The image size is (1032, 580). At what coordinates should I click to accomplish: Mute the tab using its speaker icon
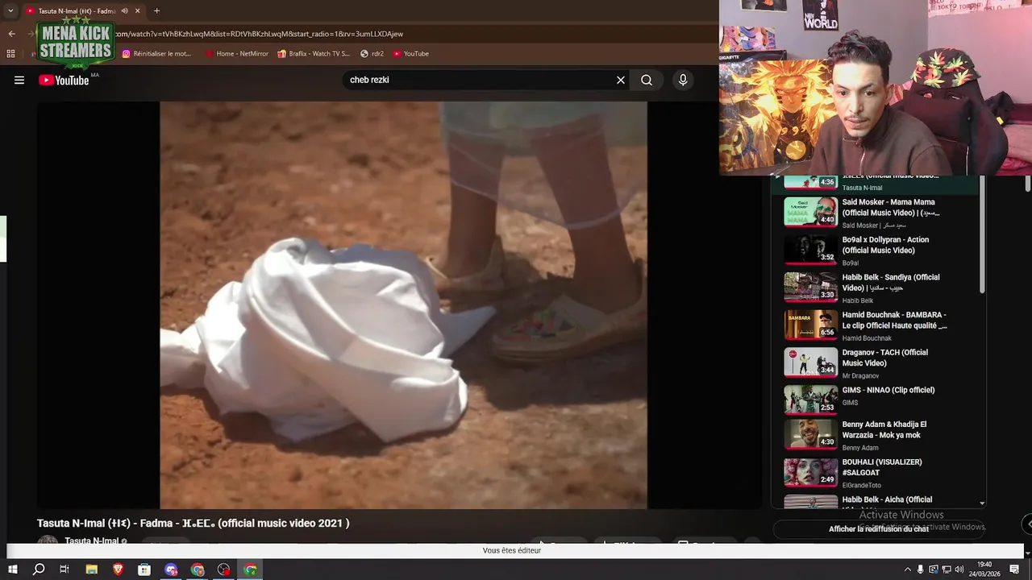pyautogui.click(x=124, y=10)
